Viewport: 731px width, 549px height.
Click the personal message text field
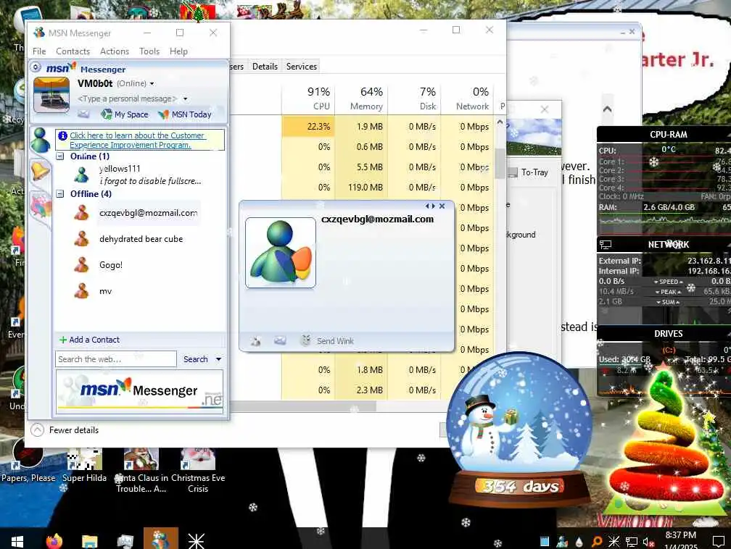pyautogui.click(x=128, y=99)
